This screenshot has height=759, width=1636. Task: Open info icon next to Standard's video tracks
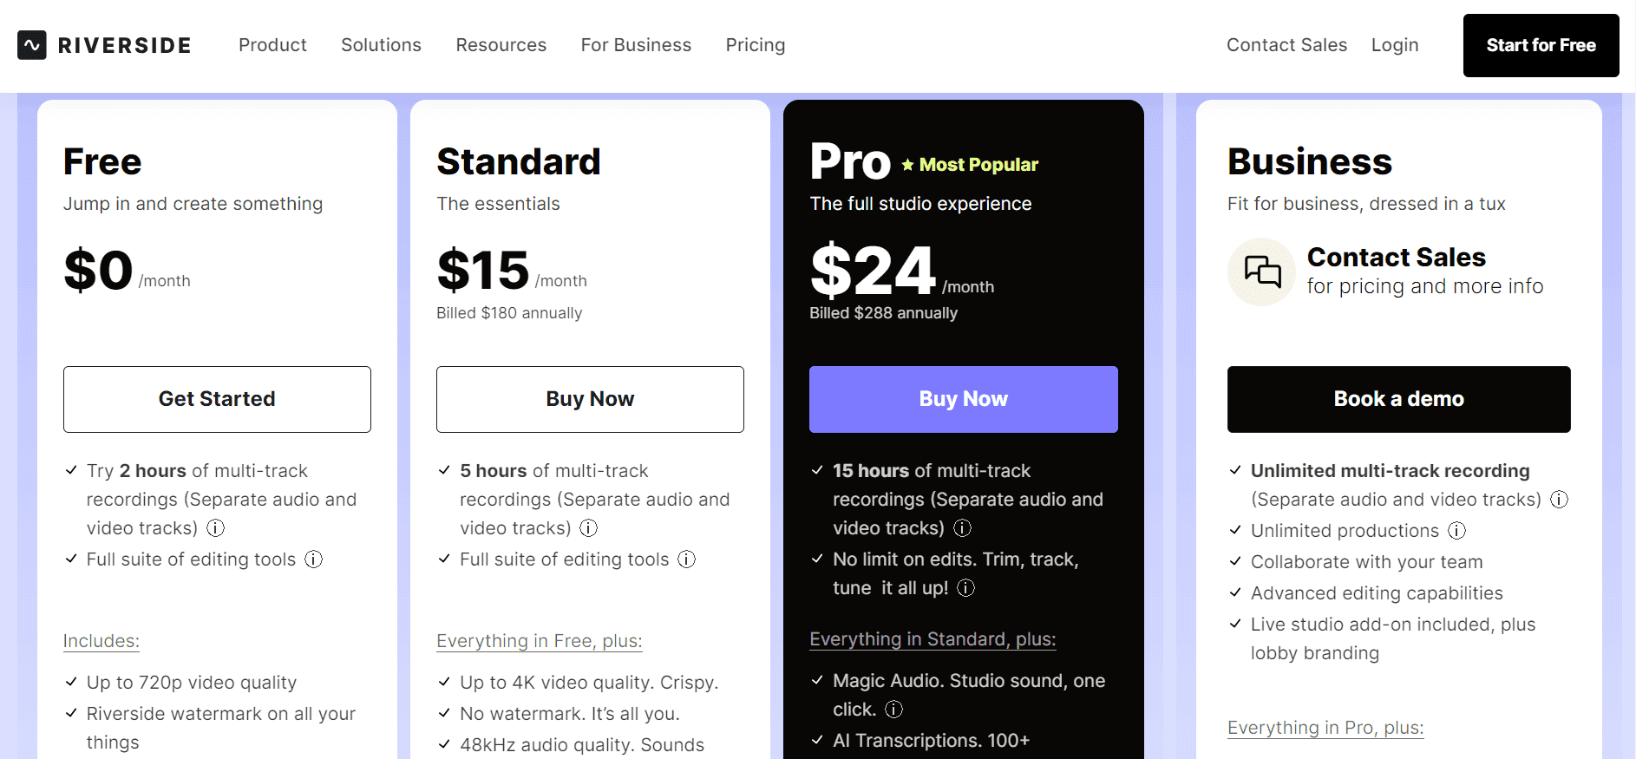coord(589,528)
